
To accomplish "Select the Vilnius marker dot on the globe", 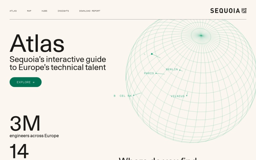I will 187,95.
